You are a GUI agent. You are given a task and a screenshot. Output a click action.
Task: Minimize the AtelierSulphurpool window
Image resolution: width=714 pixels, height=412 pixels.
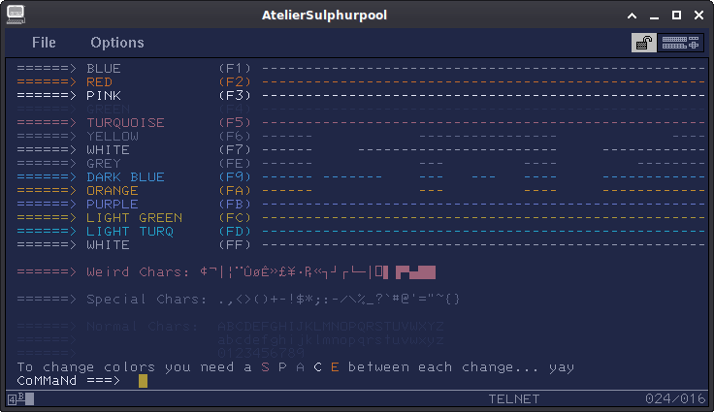(655, 16)
